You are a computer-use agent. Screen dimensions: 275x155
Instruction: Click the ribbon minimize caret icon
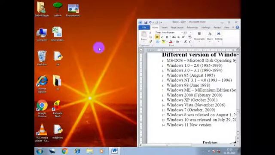point(233,28)
